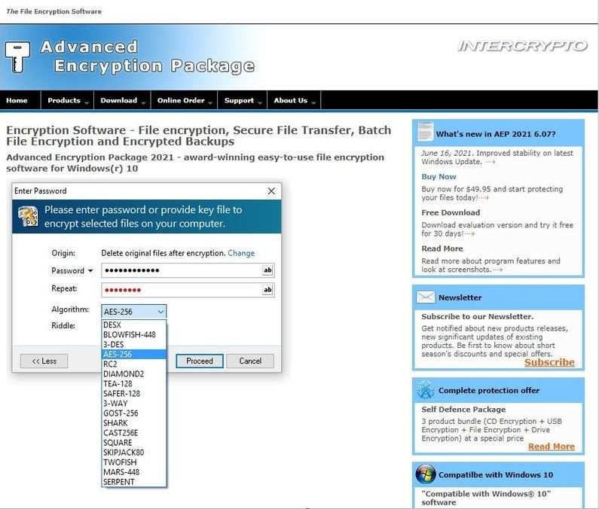Choose SQUARE algorithm option
The height and width of the screenshot is (509, 599).
coord(133,443)
